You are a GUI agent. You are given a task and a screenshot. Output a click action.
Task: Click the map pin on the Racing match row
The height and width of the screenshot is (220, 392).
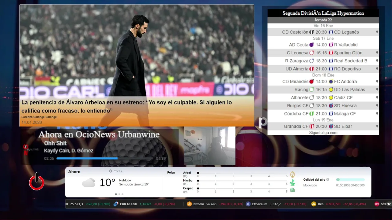tap(377, 90)
